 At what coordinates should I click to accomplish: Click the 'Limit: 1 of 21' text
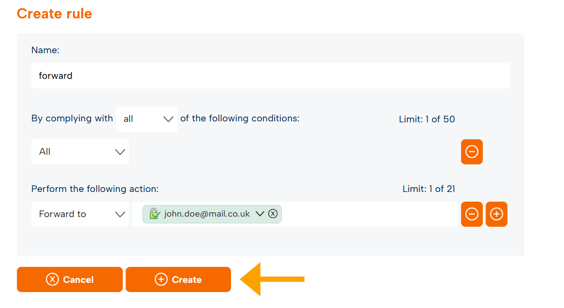click(429, 189)
